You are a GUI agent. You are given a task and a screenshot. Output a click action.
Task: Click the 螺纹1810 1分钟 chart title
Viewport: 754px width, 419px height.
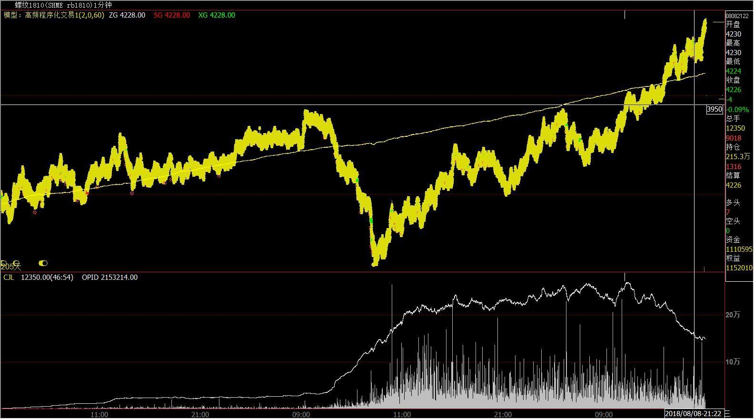click(x=63, y=5)
